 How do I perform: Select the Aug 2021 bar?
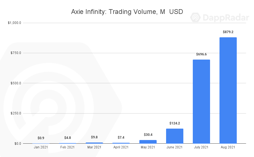coord(228,90)
